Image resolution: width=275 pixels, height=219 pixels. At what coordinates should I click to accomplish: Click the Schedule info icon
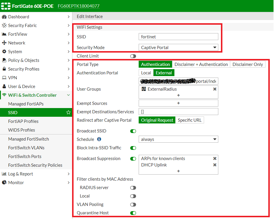(99, 139)
